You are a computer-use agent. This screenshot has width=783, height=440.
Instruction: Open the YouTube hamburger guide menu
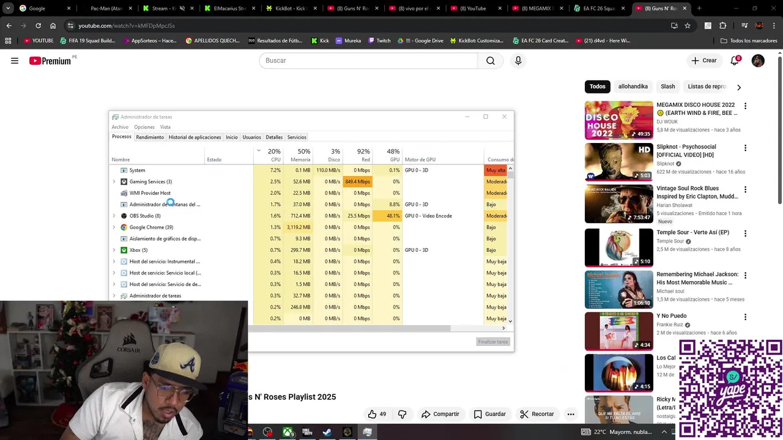point(15,61)
